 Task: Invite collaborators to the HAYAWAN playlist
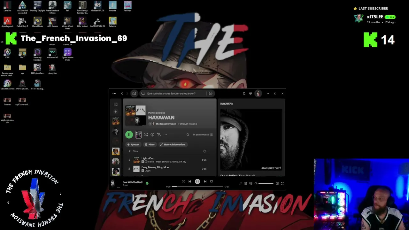(159, 135)
